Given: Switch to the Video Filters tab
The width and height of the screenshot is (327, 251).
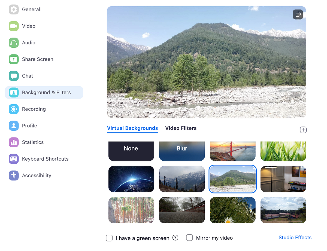Looking at the screenshot, I should coord(181,128).
